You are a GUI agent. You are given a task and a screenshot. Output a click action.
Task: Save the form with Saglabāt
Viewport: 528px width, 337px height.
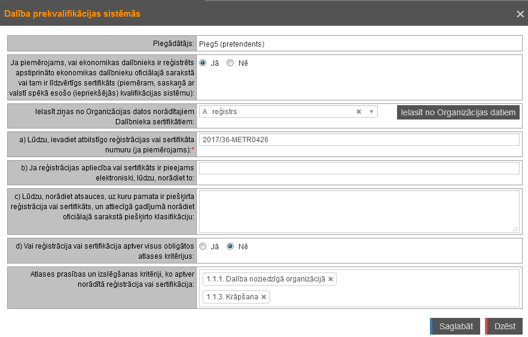click(456, 326)
